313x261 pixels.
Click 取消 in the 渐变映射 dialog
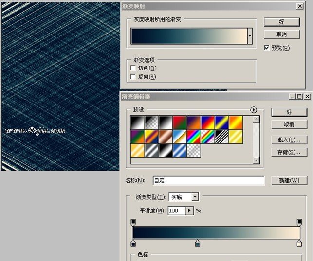click(282, 35)
